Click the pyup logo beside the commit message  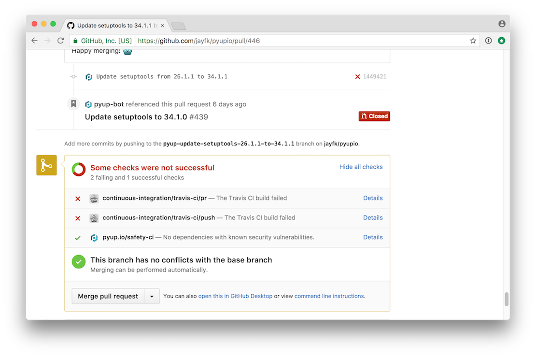tap(89, 77)
